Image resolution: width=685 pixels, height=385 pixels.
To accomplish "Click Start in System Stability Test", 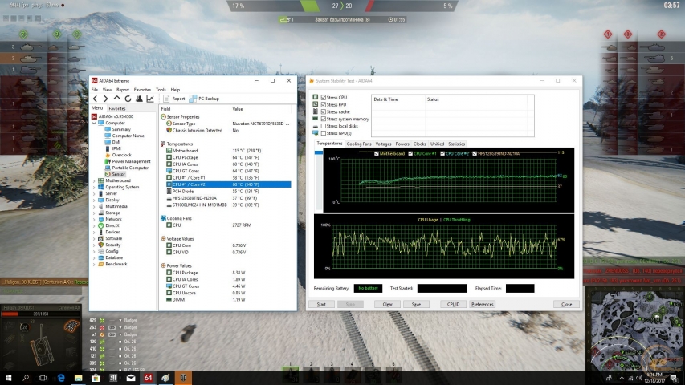I will (x=321, y=304).
